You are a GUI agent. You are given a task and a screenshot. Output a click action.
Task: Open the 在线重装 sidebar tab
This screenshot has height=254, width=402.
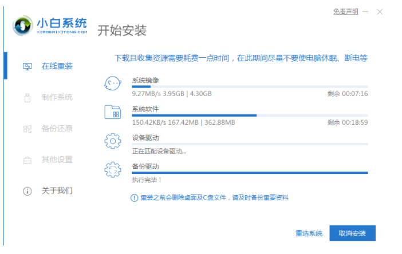[x=57, y=66]
